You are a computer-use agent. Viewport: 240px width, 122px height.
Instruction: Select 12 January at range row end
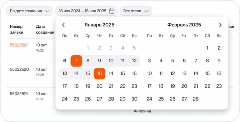point(134,61)
